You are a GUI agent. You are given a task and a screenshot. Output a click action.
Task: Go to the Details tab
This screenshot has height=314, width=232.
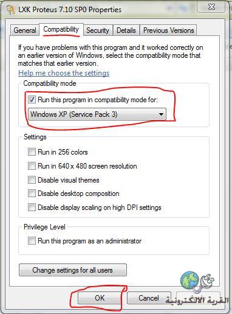[126, 30]
